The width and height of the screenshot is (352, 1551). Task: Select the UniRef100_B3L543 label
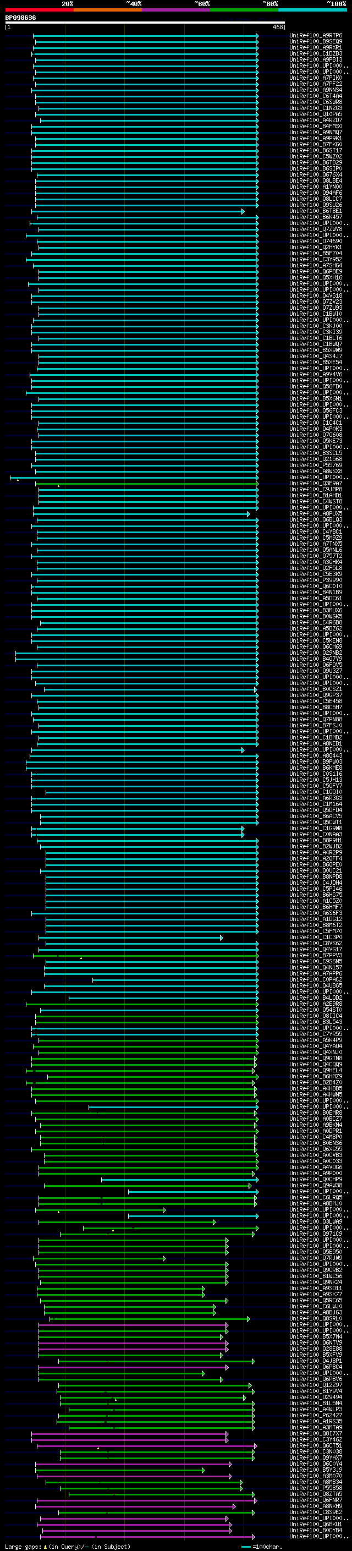point(315,1021)
